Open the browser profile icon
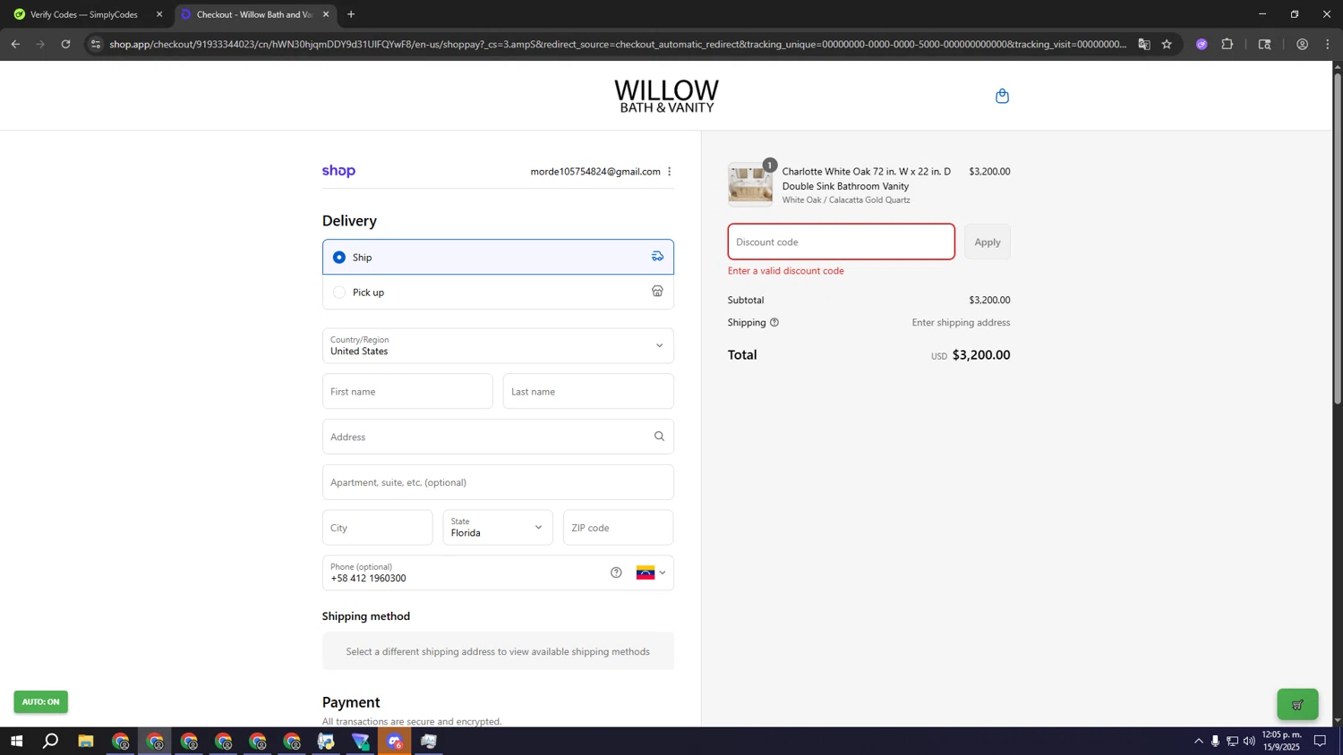The image size is (1343, 755). [1302, 44]
